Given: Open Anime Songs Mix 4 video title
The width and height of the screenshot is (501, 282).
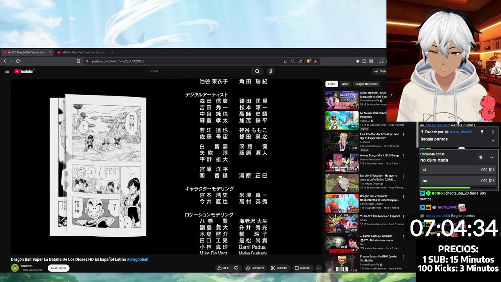Looking at the screenshot, I should 379,155.
